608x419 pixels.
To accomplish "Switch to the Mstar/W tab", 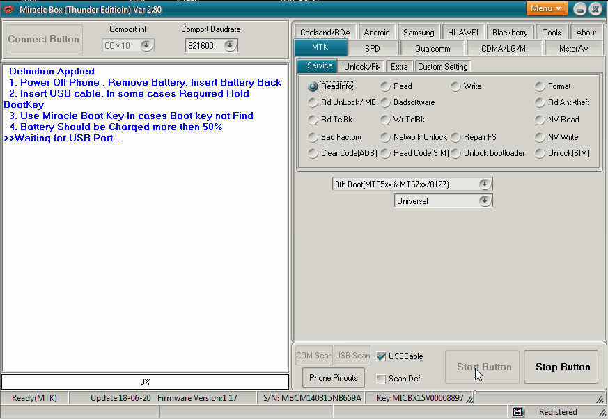I will pyautogui.click(x=573, y=49).
